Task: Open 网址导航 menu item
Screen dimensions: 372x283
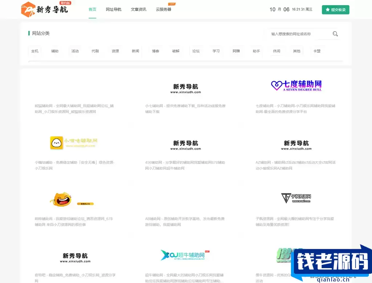Action: [113, 9]
